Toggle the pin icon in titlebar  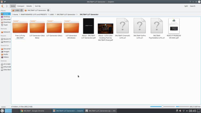[5, 2]
